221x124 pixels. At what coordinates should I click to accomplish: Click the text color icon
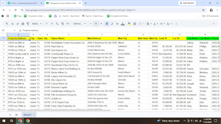coord(123,24)
